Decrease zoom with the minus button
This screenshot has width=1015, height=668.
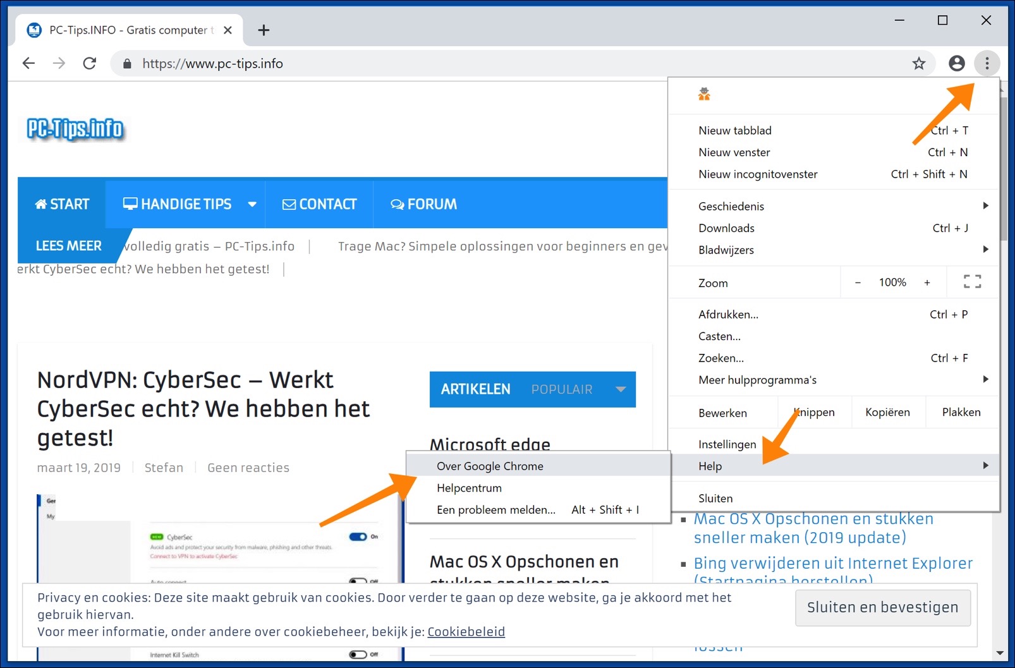pyautogui.click(x=858, y=282)
